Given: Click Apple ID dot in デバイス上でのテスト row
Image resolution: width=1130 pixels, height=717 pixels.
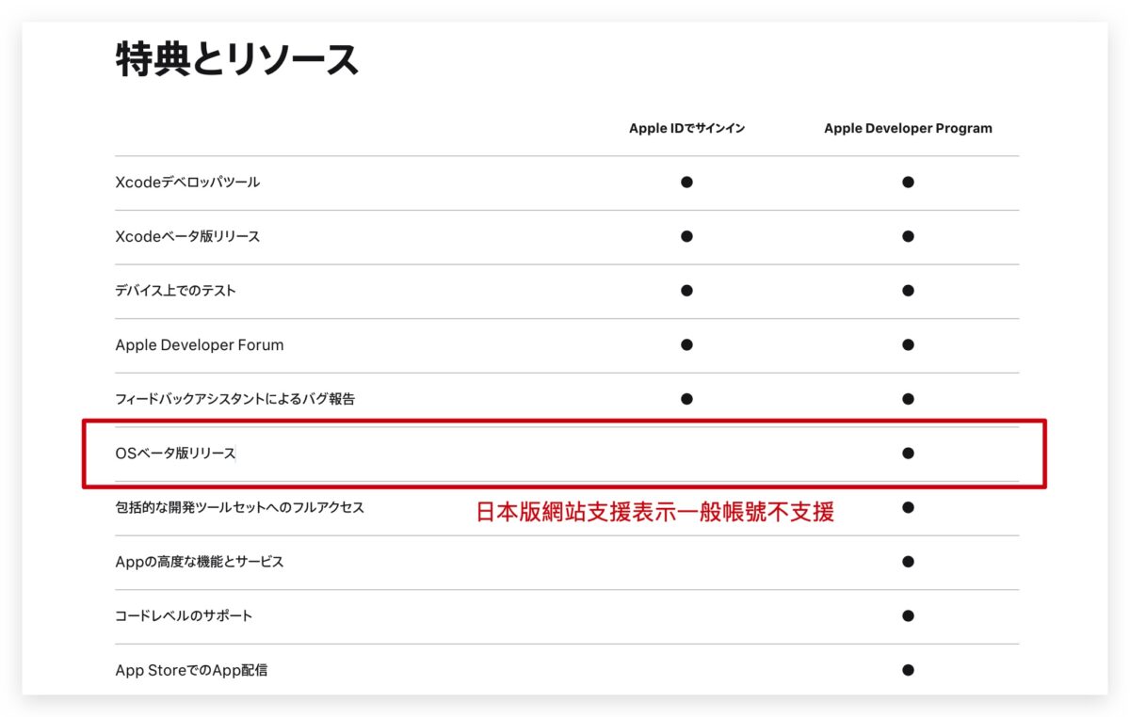Looking at the screenshot, I should point(686,291).
